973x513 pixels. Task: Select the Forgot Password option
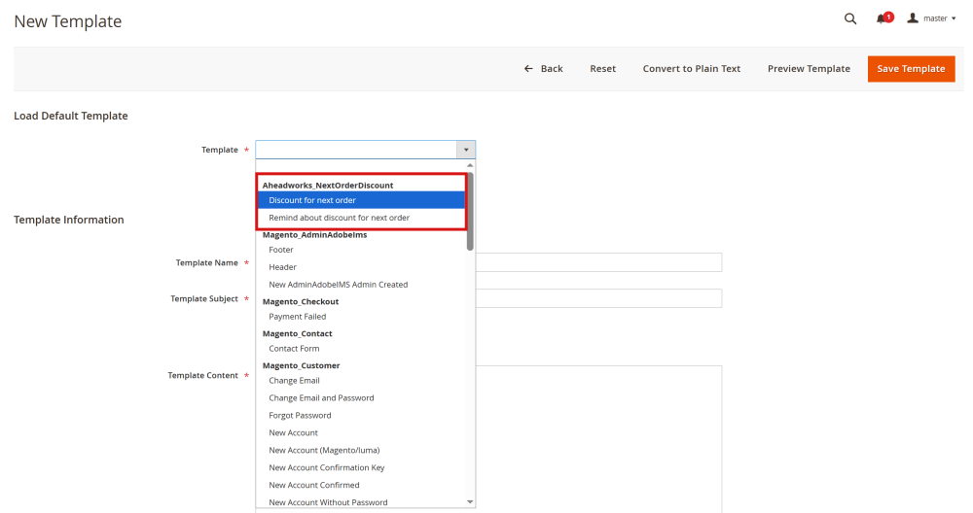pyautogui.click(x=361, y=416)
